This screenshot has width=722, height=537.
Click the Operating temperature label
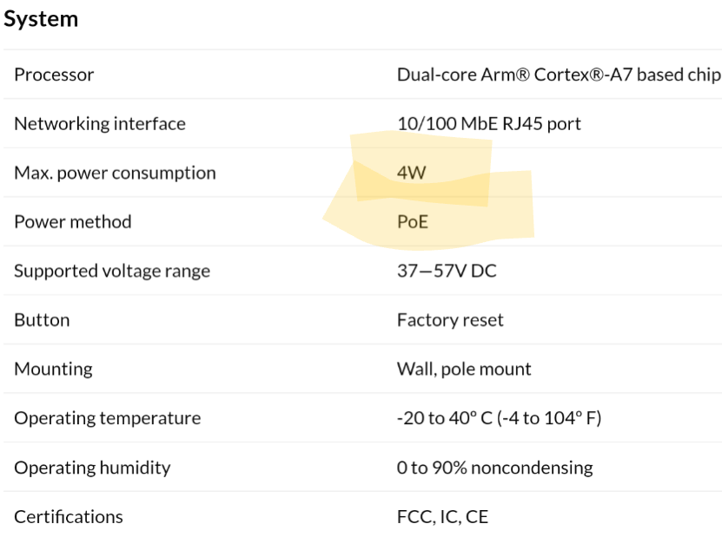click(107, 418)
